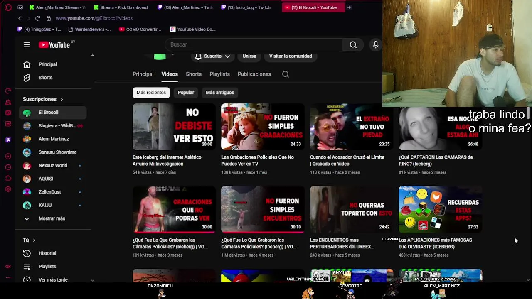Screen dimensions: 532x299
Task: Open the RECUERDAS ESTAS APPS thumbnail
Action: pyautogui.click(x=440, y=209)
